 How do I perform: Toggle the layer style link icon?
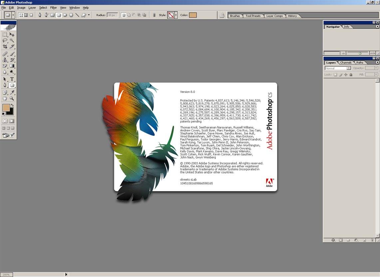point(154,15)
